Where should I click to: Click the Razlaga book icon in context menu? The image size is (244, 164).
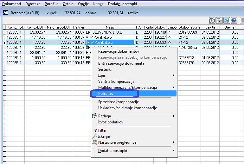(x=95, y=116)
